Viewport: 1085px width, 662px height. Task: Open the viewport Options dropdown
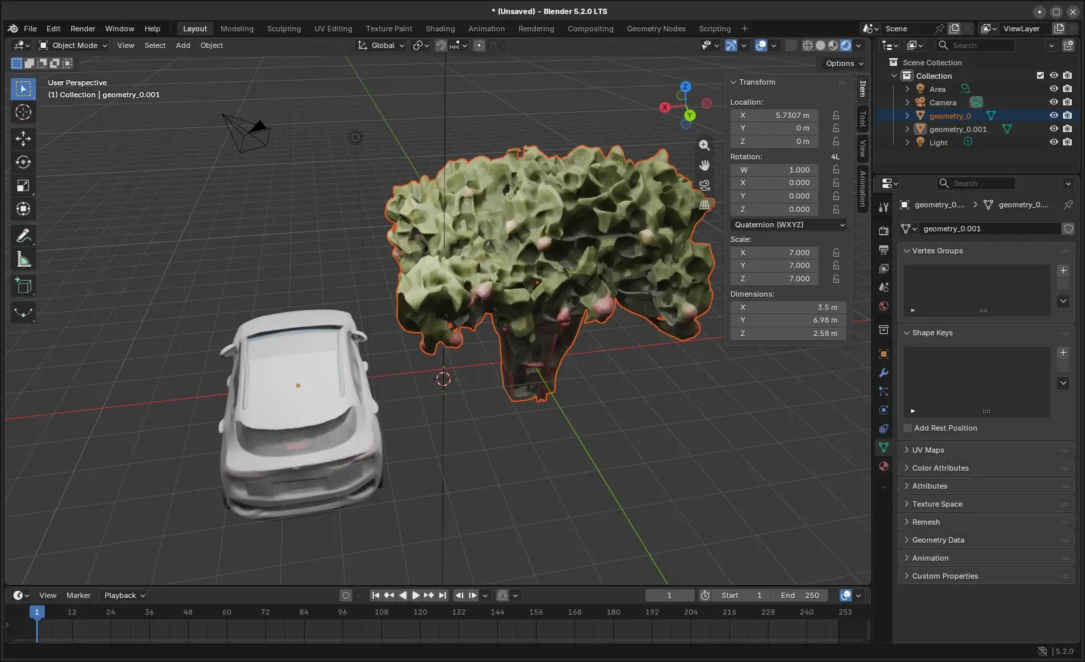tap(844, 63)
